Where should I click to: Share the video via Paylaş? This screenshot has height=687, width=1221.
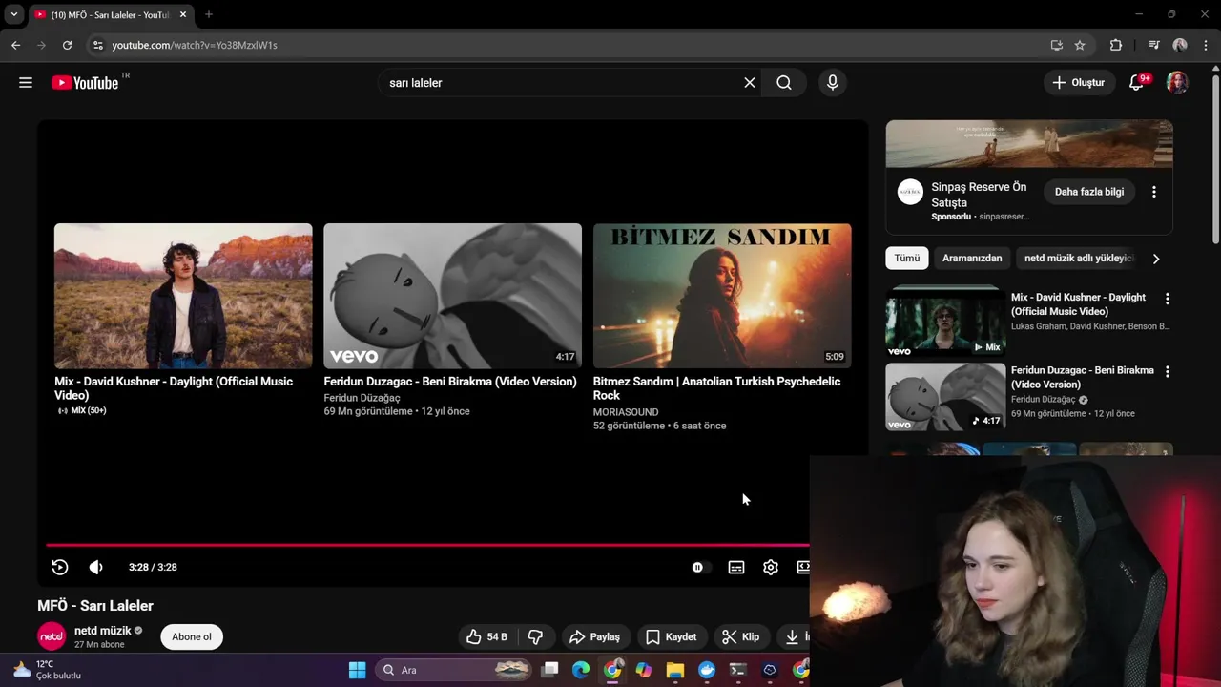tap(594, 636)
